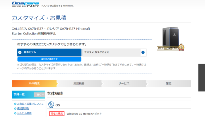Click the Windows 10 Home 64ビット text
This screenshot has height=117, width=205.
84,114
